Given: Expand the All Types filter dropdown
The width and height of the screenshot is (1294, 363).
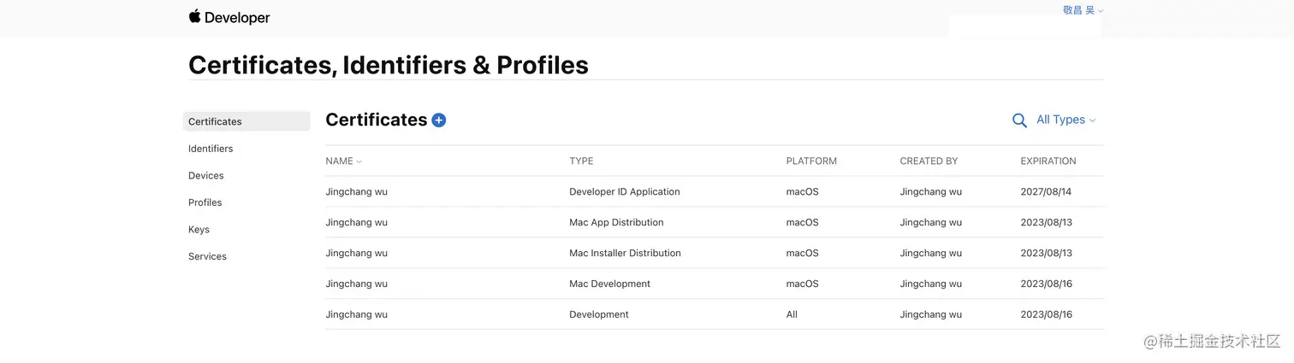Looking at the screenshot, I should [x=1065, y=120].
